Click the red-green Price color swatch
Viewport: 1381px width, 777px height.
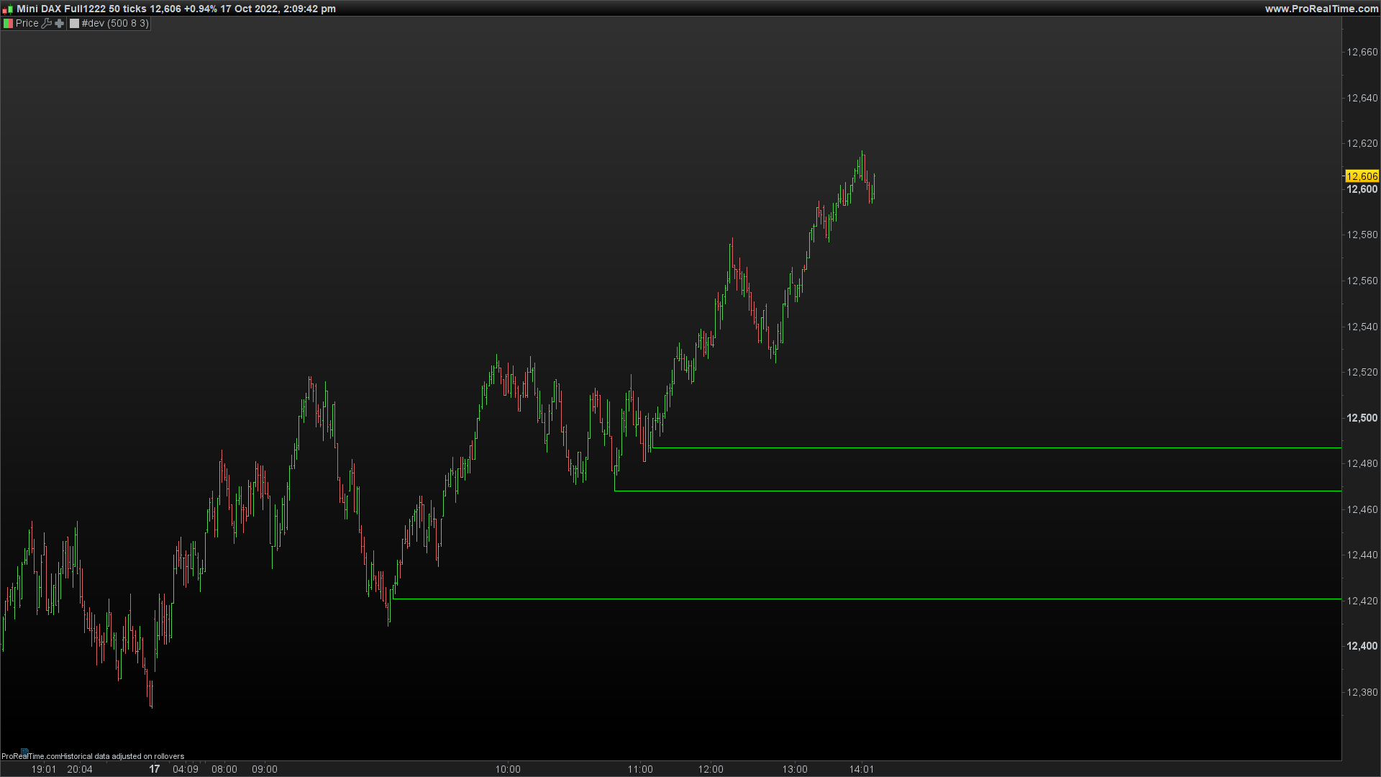(x=8, y=24)
